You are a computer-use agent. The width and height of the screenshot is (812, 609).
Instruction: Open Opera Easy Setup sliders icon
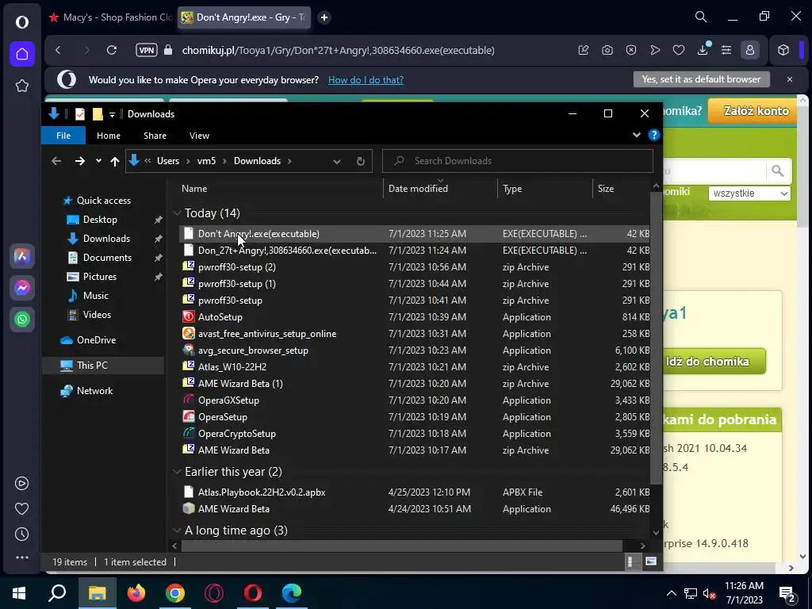coord(726,50)
